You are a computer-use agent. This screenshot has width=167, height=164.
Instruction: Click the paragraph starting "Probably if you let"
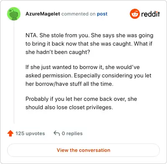pos(81,103)
